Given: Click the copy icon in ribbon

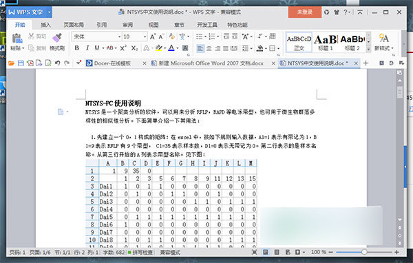Looking at the screenshot, I should (32, 48).
